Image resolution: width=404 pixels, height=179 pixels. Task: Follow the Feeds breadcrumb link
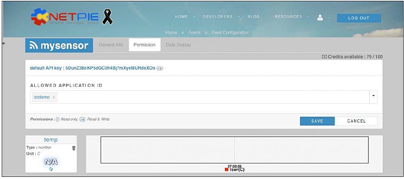click(194, 33)
